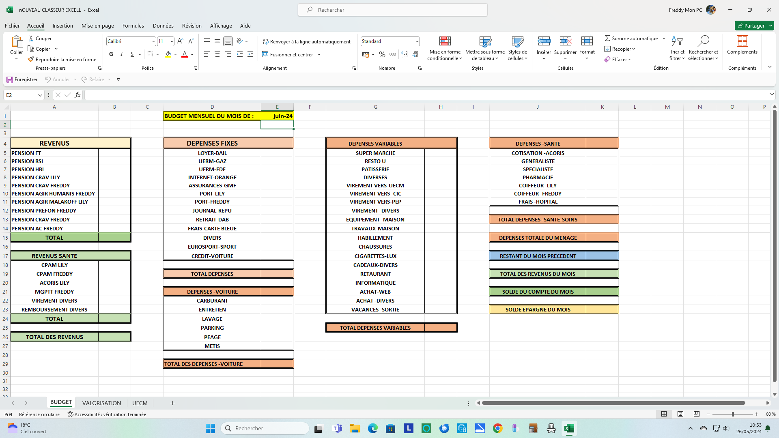Expand the Standard number format dropdown
The height and width of the screenshot is (438, 779).
click(417, 41)
